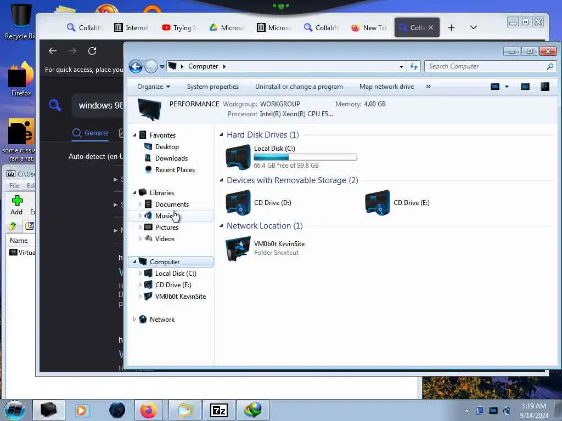Viewport: 562px width, 421px height.
Task: Click browser back arrow
Action: pos(53,51)
